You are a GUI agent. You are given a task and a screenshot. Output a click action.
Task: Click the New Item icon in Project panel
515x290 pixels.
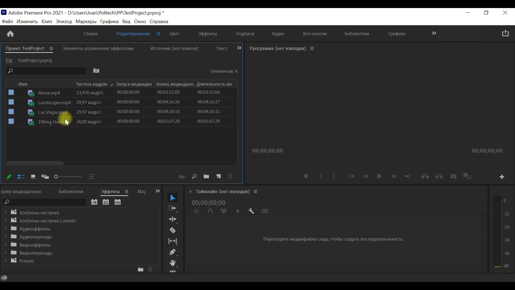pyautogui.click(x=219, y=176)
